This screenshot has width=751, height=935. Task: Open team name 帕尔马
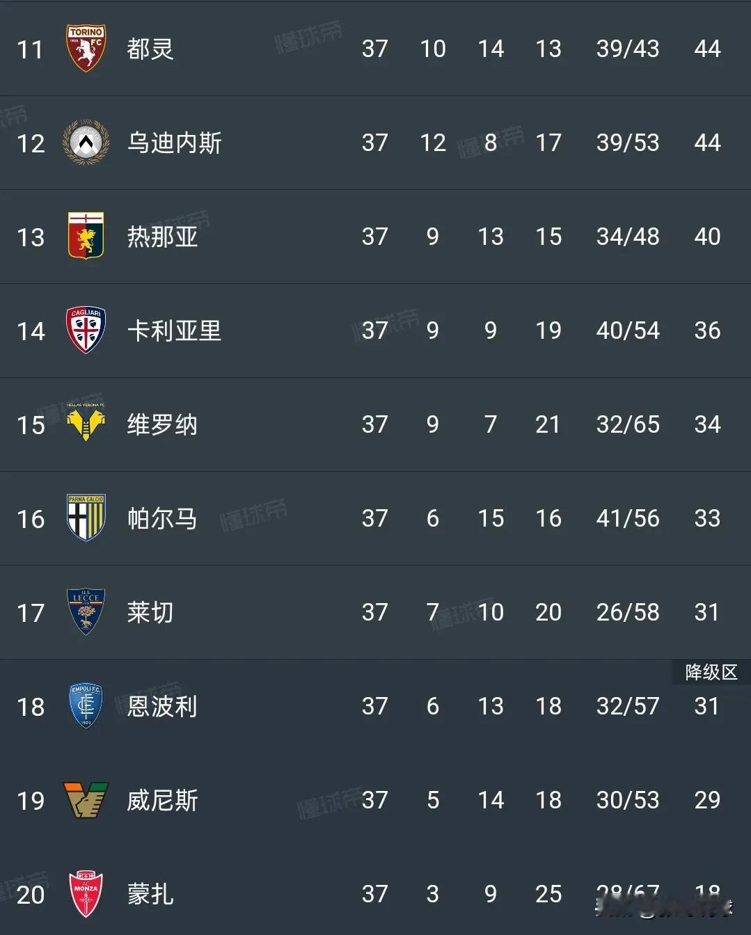[162, 518]
